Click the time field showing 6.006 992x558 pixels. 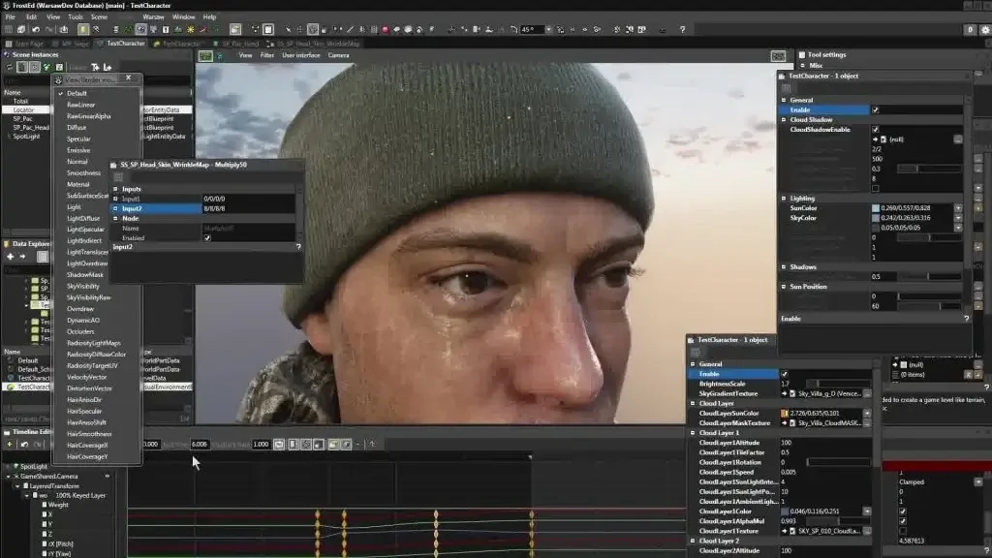click(x=200, y=445)
